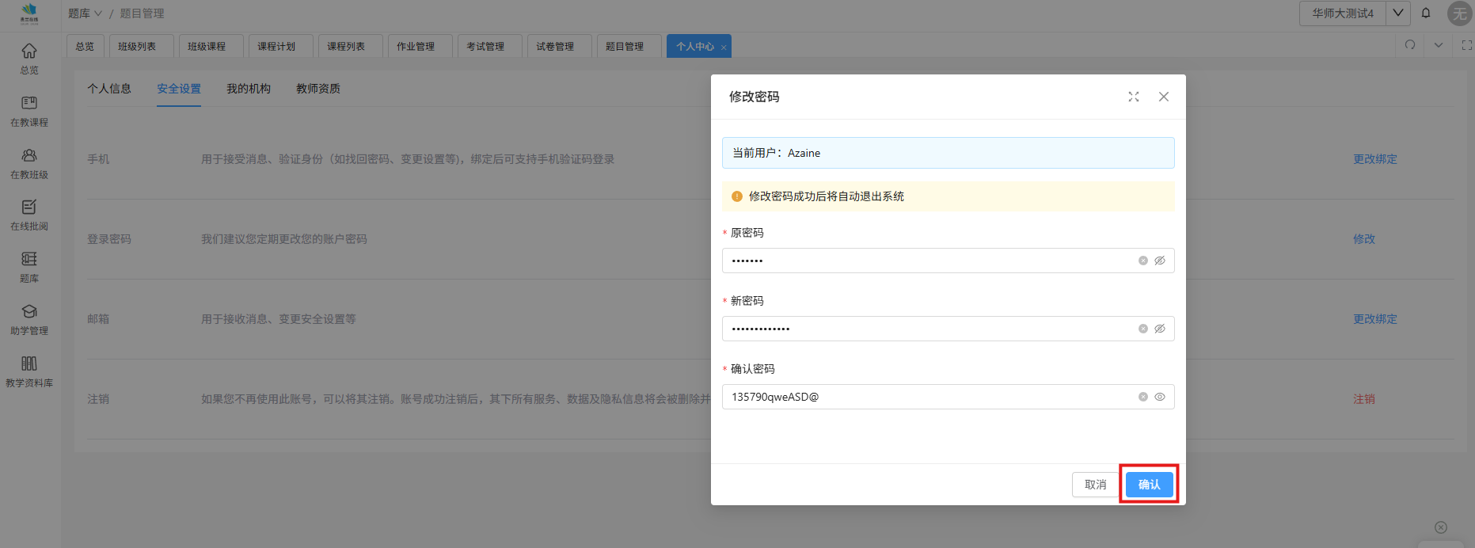Open the 华师大测试4 organization dropdown
The image size is (1475, 548).
click(1398, 13)
